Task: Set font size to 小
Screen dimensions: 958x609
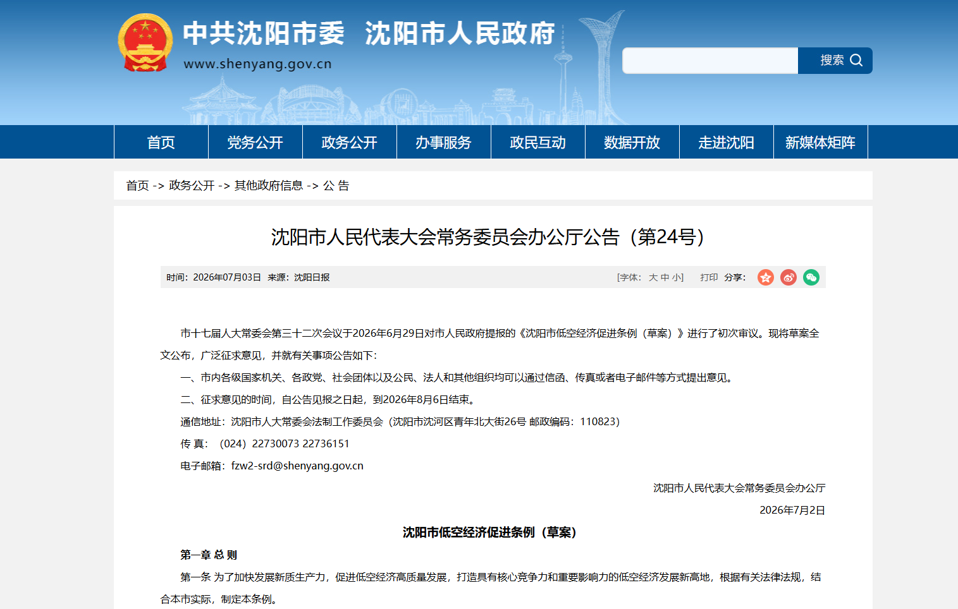Action: pyautogui.click(x=676, y=277)
